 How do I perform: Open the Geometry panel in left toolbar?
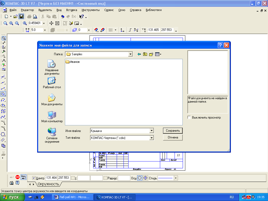[4, 38]
